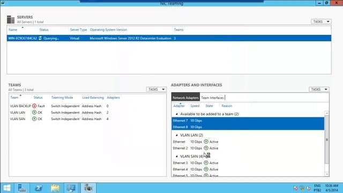Sort adapters by State column header
The width and height of the screenshot is (343, 193).
(209, 106)
